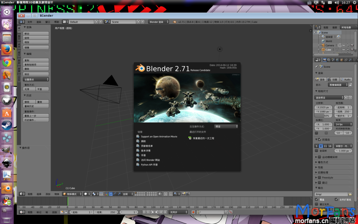Open the 24 fps frame rate dropdown
This screenshot has height=224, width=358.
click(343, 124)
